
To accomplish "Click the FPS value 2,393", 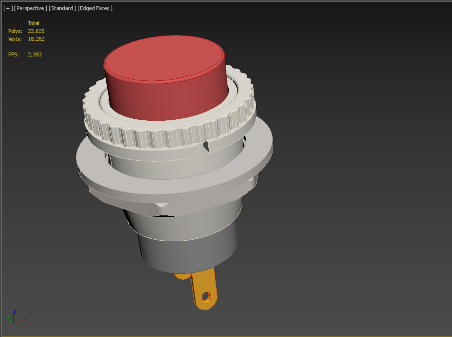I will pos(35,55).
